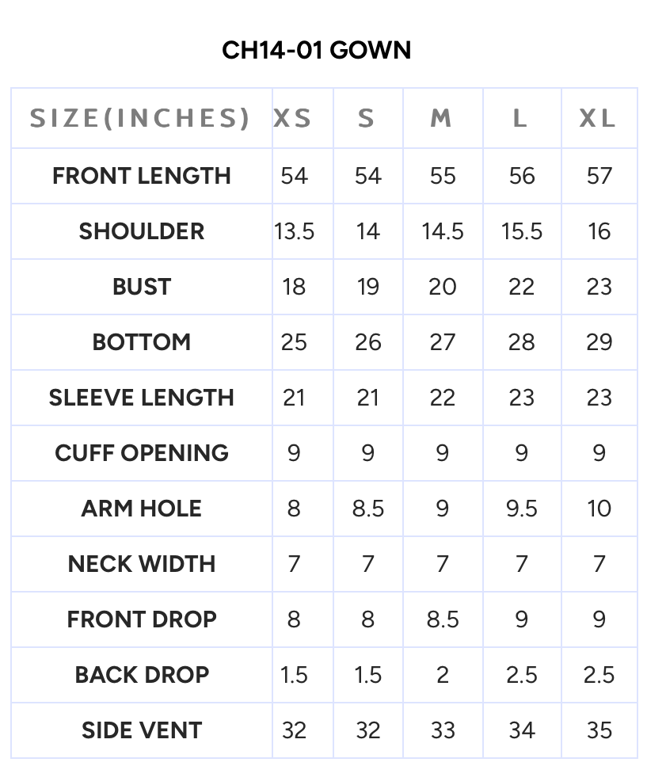Click the NECK WIDTH row label
The width and height of the screenshot is (647, 766).
[142, 564]
